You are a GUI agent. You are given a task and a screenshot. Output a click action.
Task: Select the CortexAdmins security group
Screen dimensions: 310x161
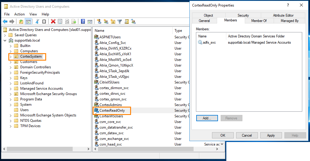[111, 105]
